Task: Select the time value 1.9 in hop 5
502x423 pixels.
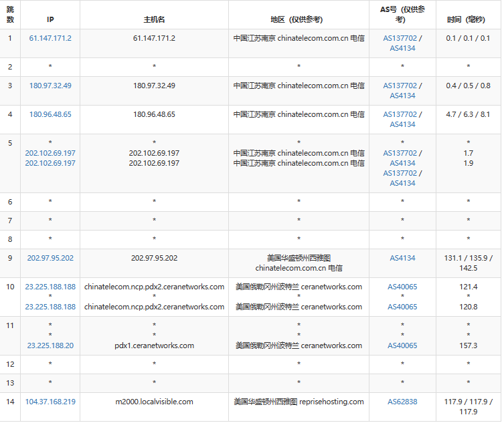Action: click(469, 163)
